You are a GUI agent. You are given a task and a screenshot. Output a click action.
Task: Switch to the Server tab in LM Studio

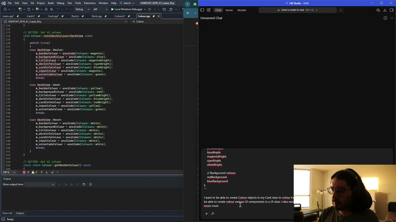coord(229,10)
